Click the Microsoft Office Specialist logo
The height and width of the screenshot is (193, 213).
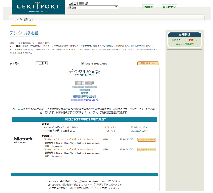(x=23, y=140)
